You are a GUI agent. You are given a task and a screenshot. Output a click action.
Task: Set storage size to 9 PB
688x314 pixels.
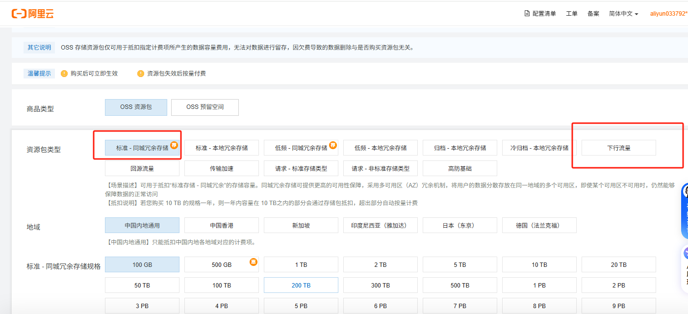point(619,306)
